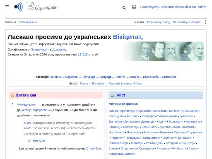Open Requests to sysops & 'crats link
The image size is (212, 159).
[125, 84]
